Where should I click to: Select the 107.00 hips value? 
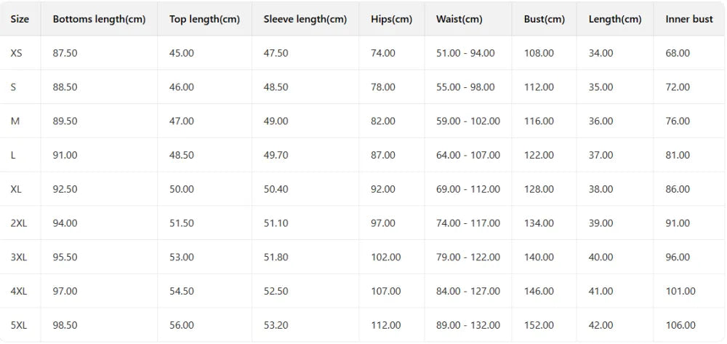click(386, 291)
